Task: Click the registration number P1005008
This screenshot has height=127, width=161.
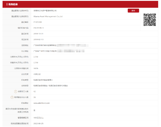Action: [38, 22]
